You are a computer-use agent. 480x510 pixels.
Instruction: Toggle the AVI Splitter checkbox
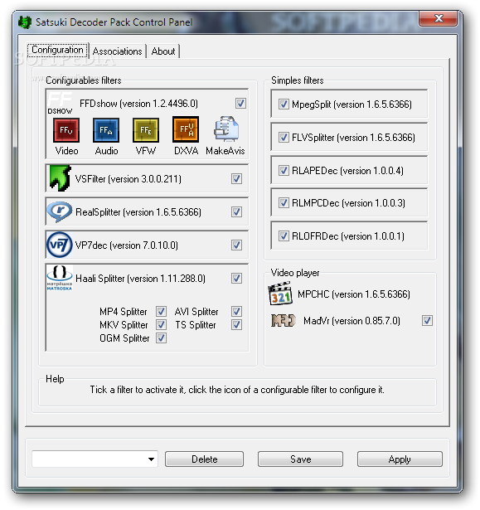pyautogui.click(x=236, y=311)
